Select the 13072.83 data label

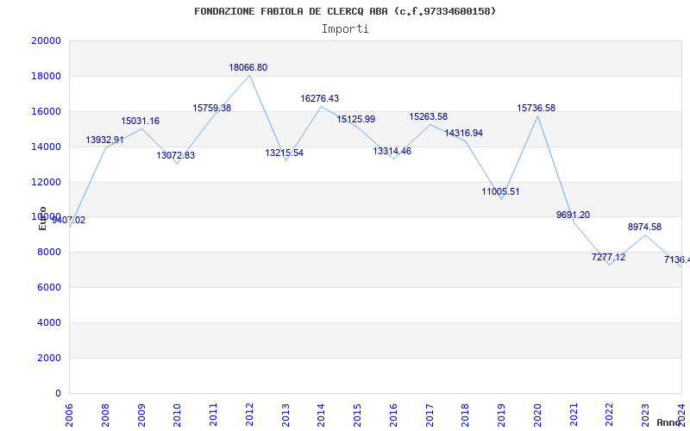176,155
